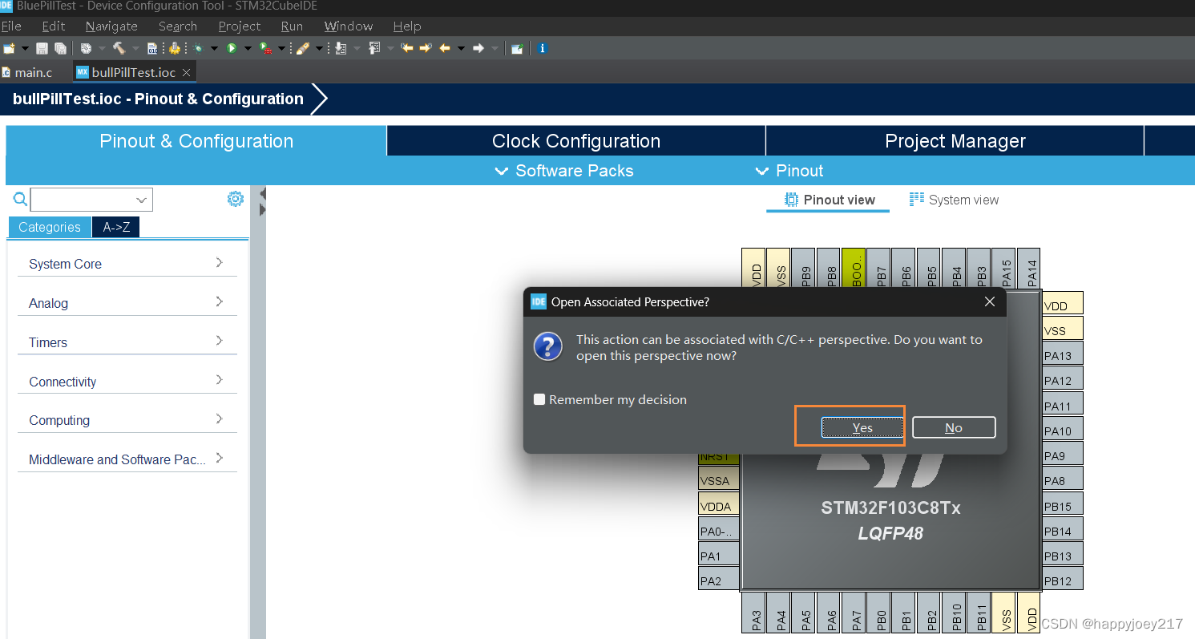Click the bullPillTest.ioc breadcrumb title
The height and width of the screenshot is (639, 1195).
point(158,99)
